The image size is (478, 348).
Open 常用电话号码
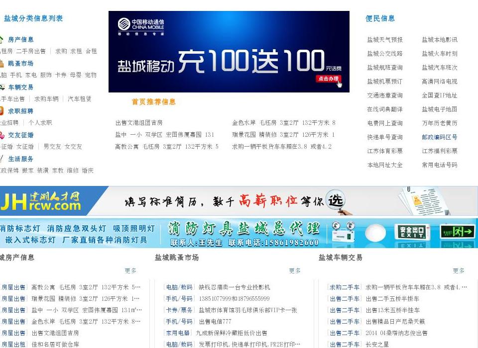(x=440, y=165)
